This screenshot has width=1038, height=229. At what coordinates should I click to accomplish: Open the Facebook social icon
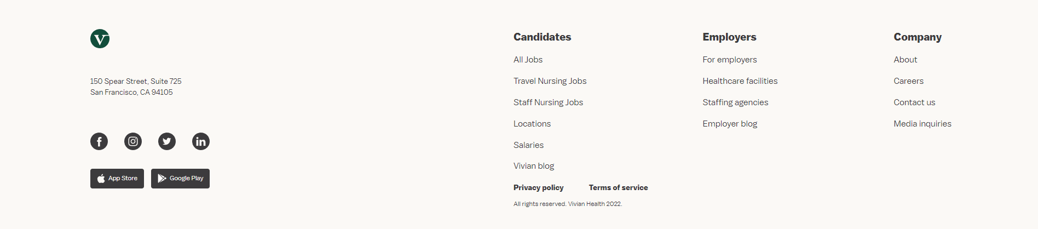99,141
